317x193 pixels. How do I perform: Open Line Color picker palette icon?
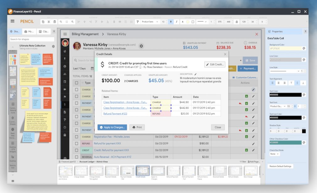coord(304,60)
